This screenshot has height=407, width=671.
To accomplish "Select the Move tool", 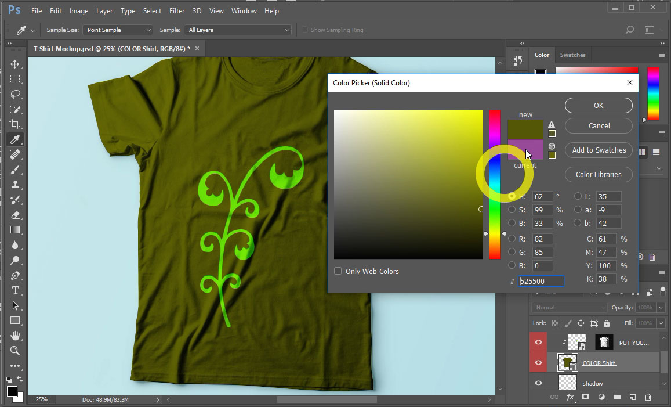I will [x=15, y=64].
